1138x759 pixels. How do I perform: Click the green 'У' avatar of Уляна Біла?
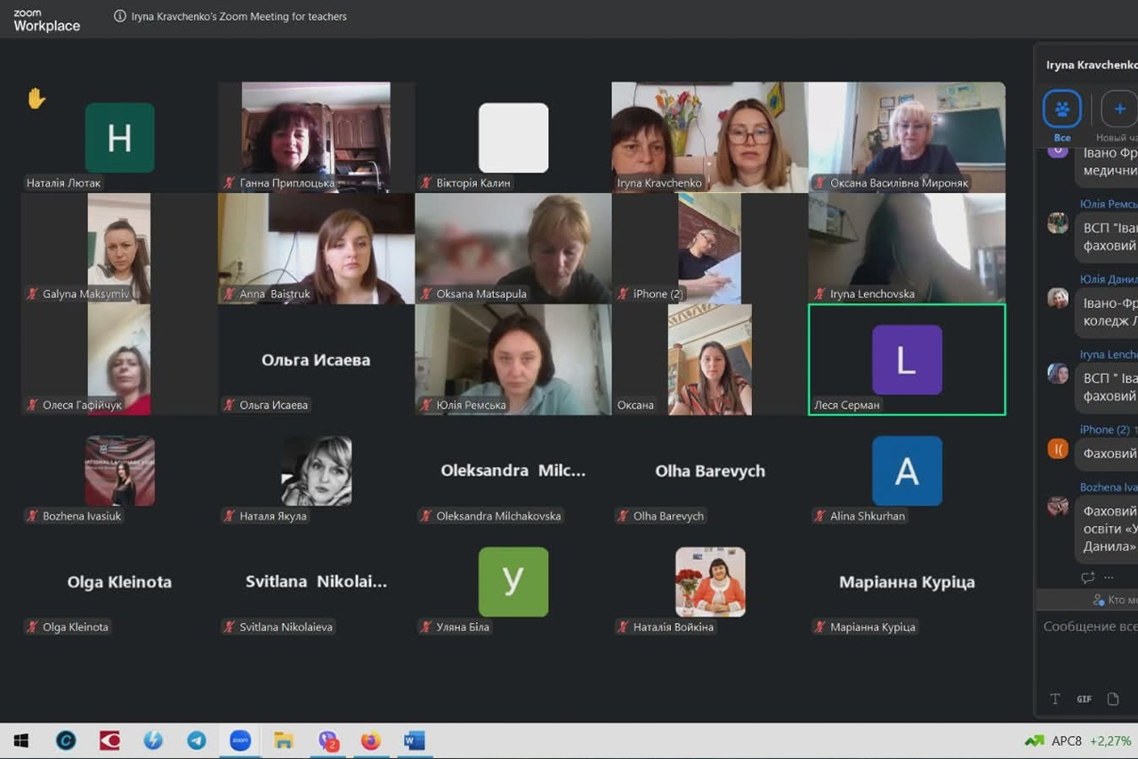pyautogui.click(x=513, y=582)
